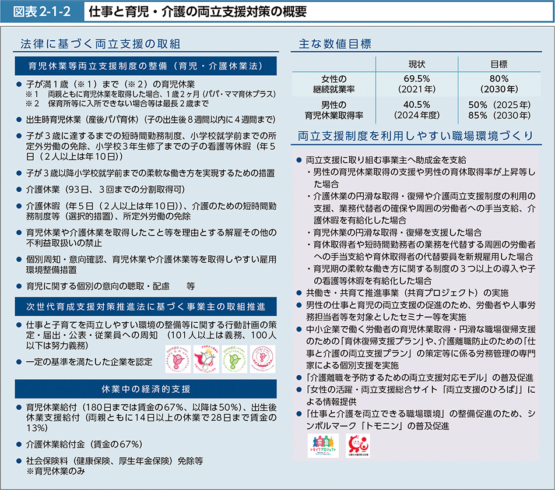Click the crowned Platinum Kurumin mark
The width and height of the screenshot is (555, 490).
click(x=206, y=359)
